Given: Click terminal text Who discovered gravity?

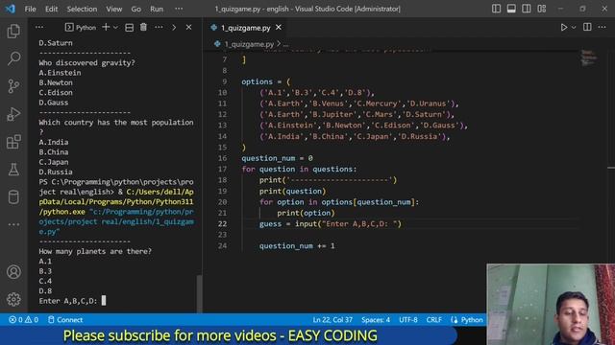Looking at the screenshot, I should [86, 62].
